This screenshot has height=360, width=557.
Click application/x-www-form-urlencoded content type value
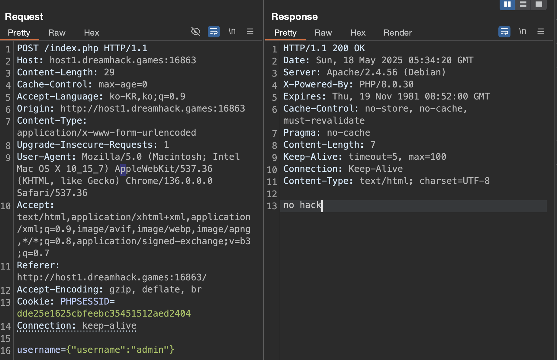click(107, 133)
